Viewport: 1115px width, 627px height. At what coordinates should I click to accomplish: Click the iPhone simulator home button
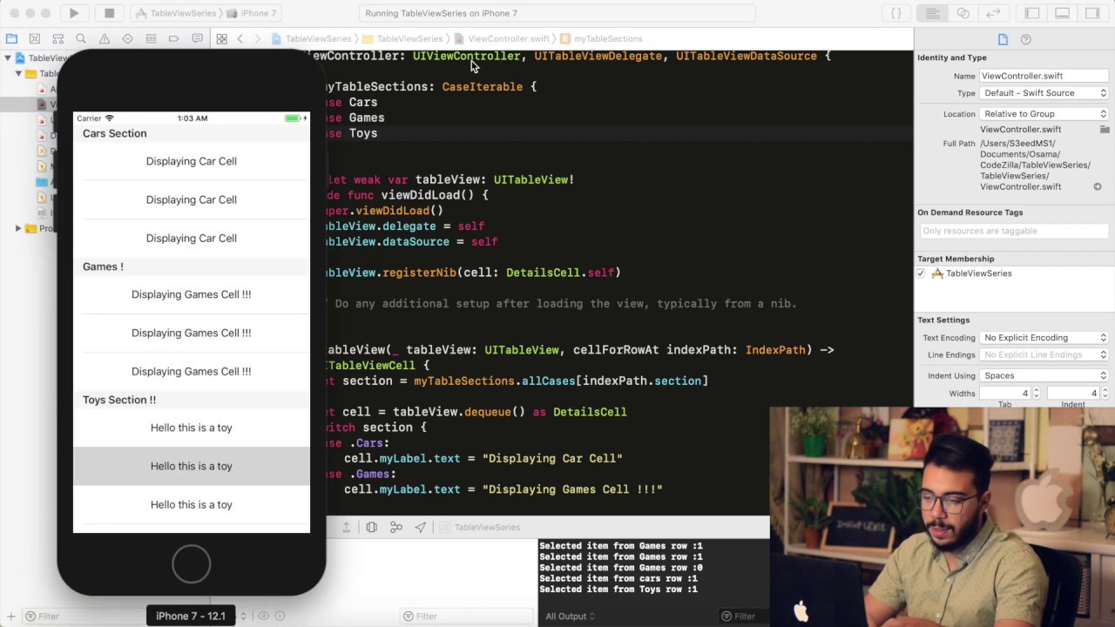[x=191, y=564]
